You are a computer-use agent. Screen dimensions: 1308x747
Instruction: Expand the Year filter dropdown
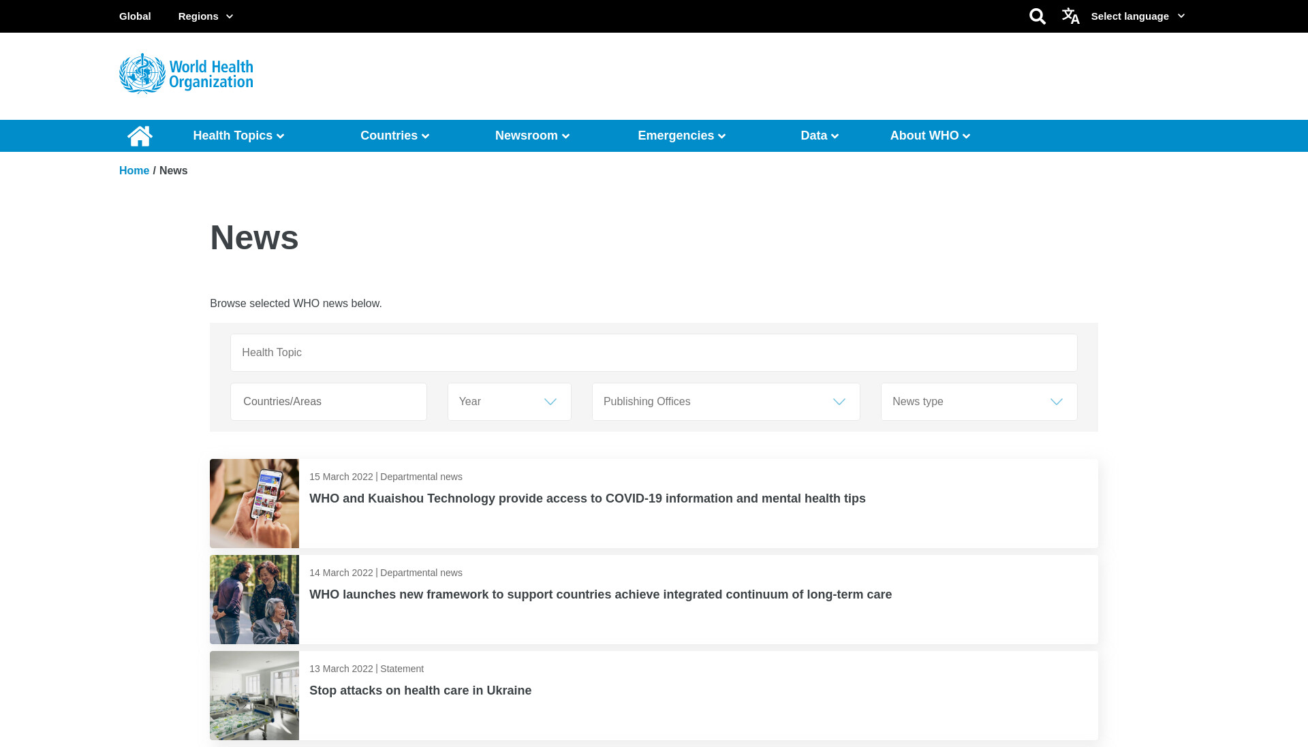[x=509, y=402]
